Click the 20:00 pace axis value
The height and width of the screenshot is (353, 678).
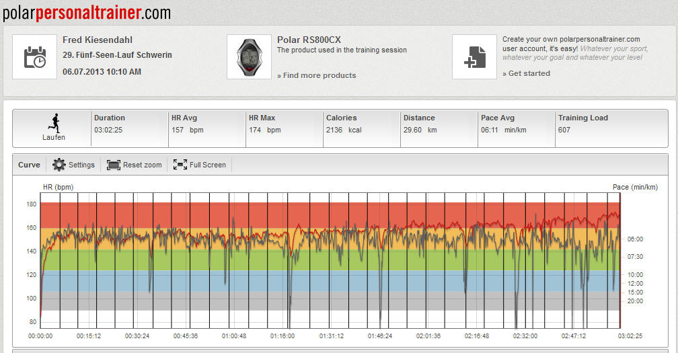point(635,301)
